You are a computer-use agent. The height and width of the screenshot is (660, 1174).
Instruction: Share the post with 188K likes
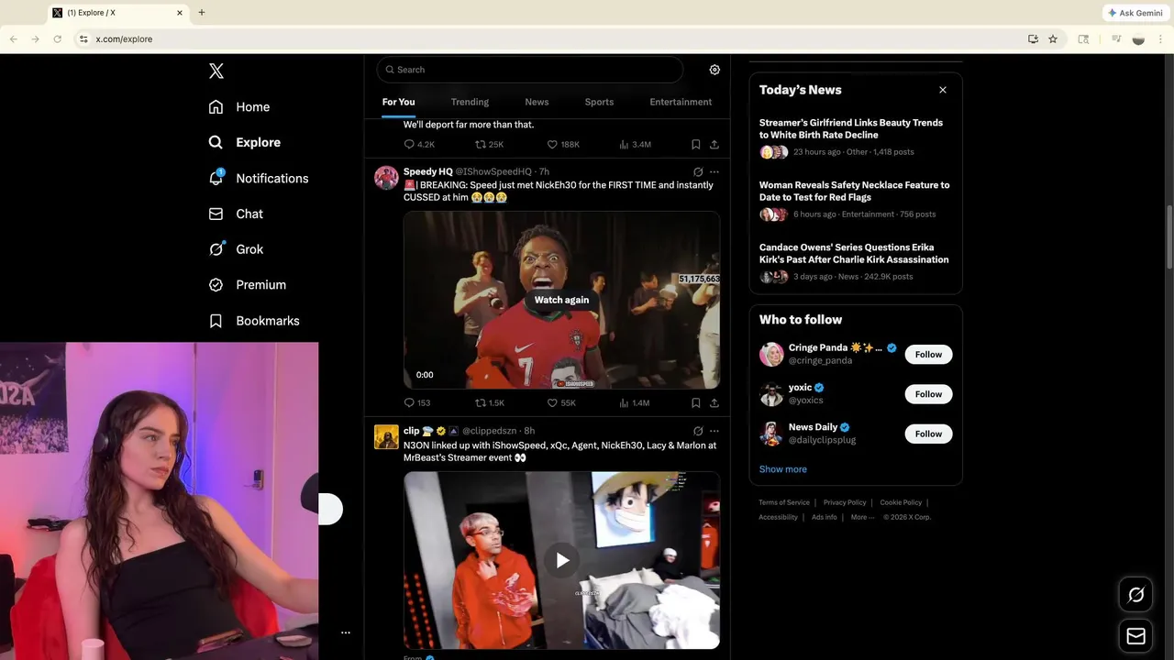pos(714,145)
